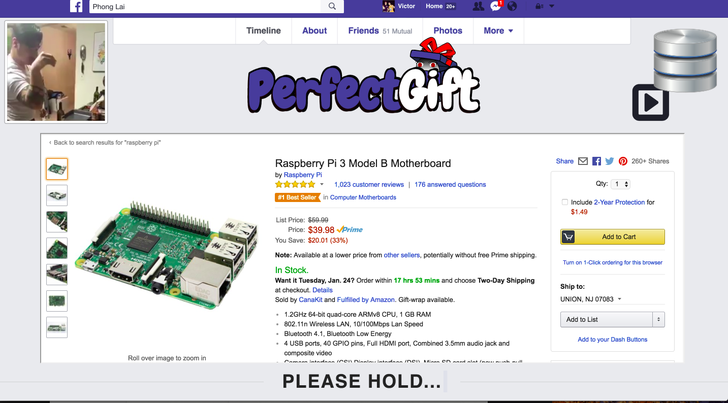Viewport: 728px width, 403px height.
Task: Share the product via email icon
Action: click(x=583, y=161)
